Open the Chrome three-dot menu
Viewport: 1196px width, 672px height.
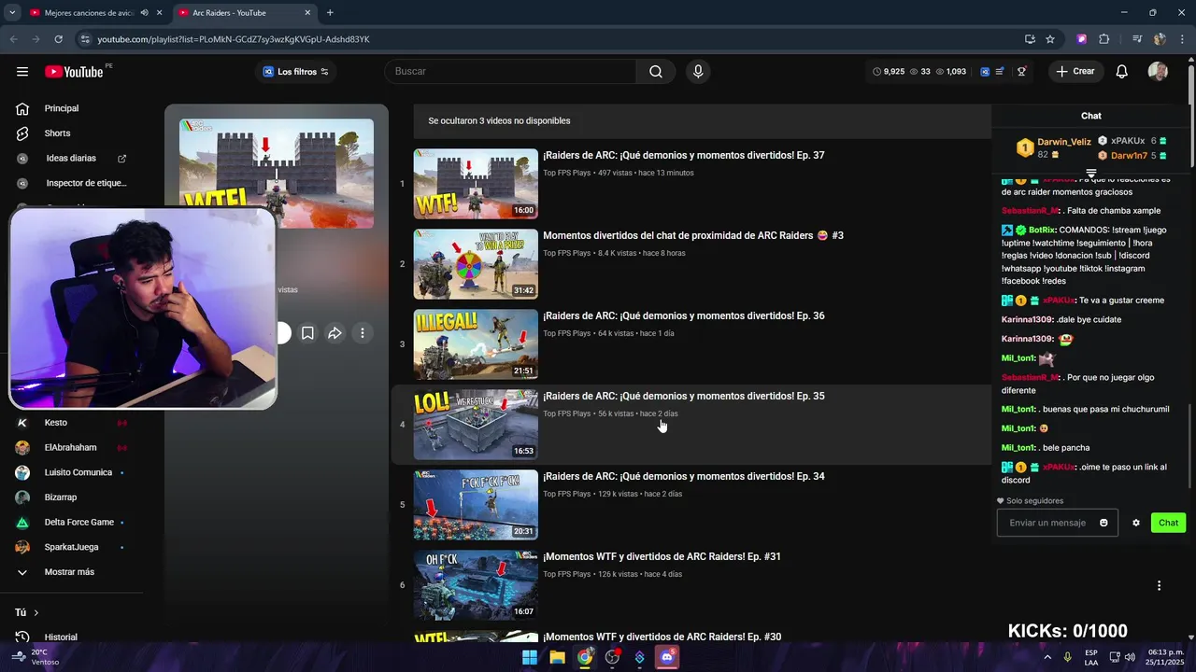[x=1181, y=39]
